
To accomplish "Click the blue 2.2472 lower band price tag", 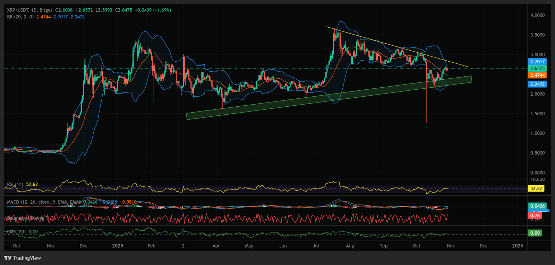I will (x=537, y=84).
